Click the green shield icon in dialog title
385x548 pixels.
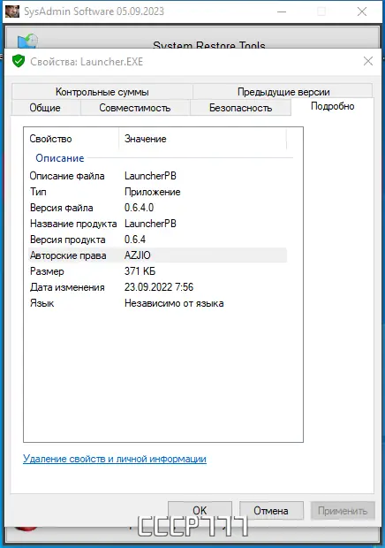coord(19,61)
